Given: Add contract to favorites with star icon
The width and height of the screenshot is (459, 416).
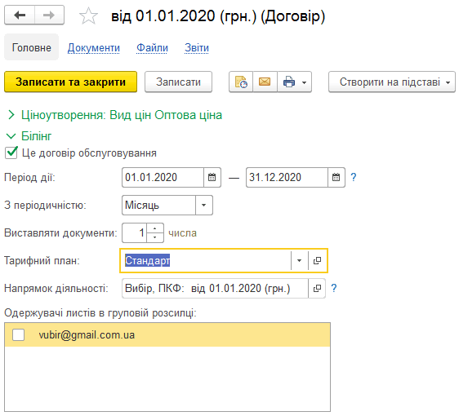Looking at the screenshot, I should 88,15.
